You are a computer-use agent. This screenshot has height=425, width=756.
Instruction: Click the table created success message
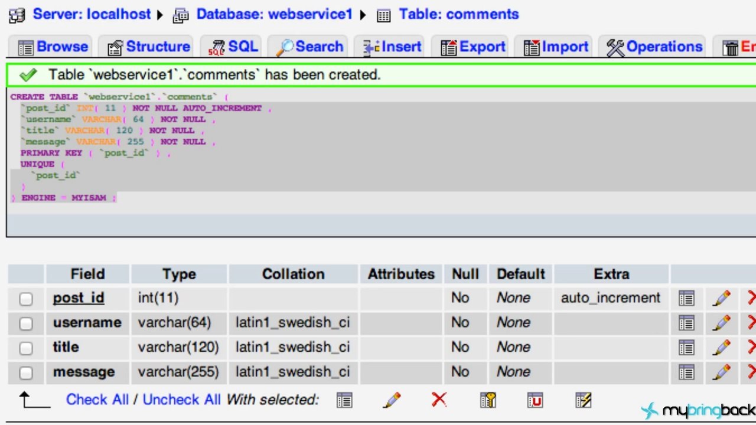pos(214,75)
